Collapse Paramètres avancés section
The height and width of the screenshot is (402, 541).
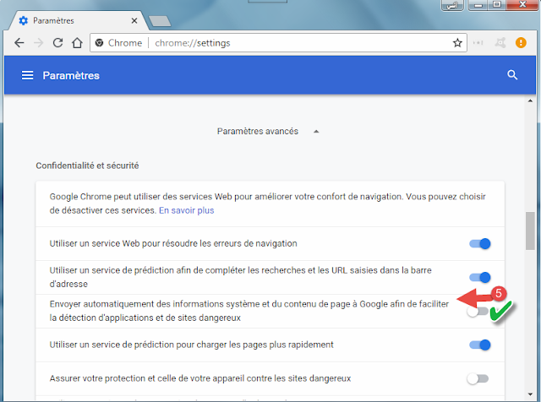point(268,132)
